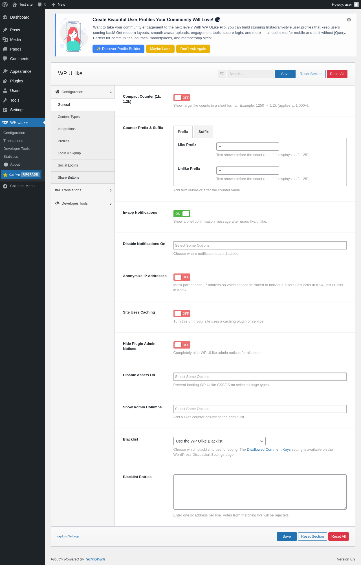Click the comments bubble icon in the admin bar

click(x=39, y=5)
